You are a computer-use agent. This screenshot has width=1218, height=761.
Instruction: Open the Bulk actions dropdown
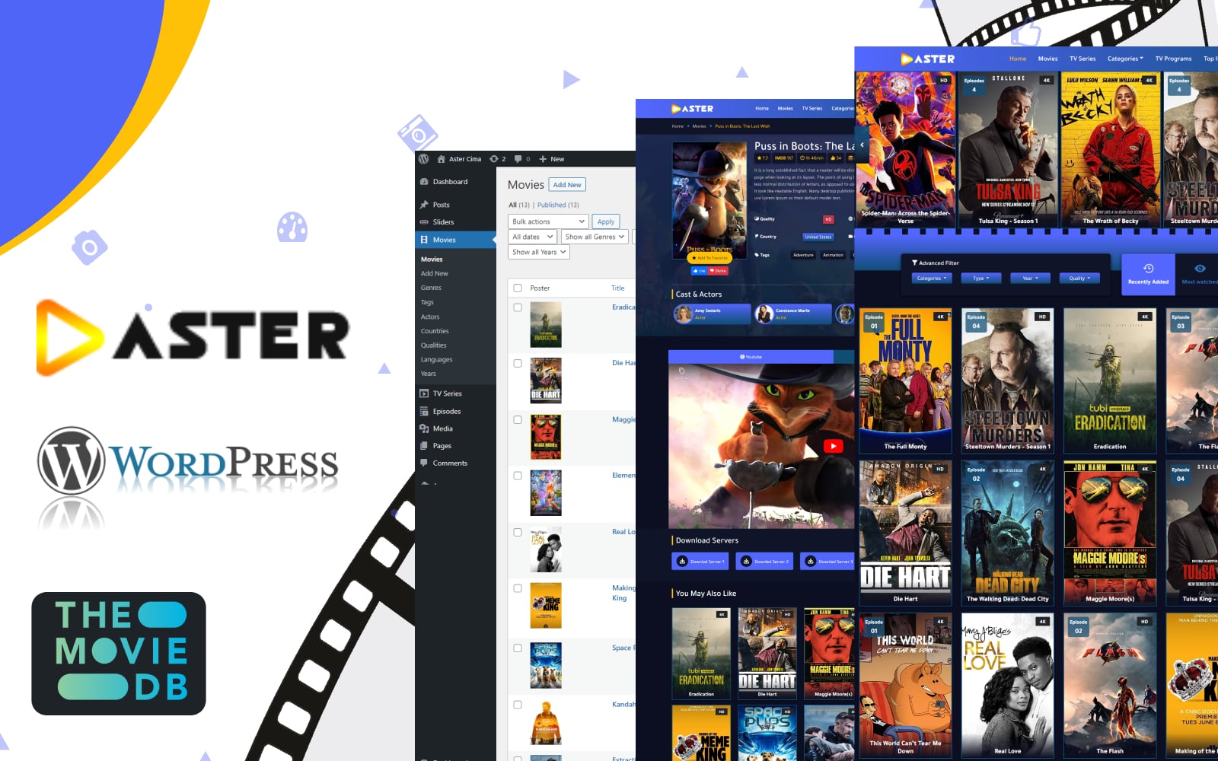547,221
